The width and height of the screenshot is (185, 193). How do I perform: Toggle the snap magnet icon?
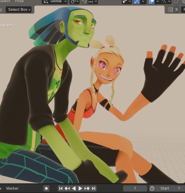(84, 1)
